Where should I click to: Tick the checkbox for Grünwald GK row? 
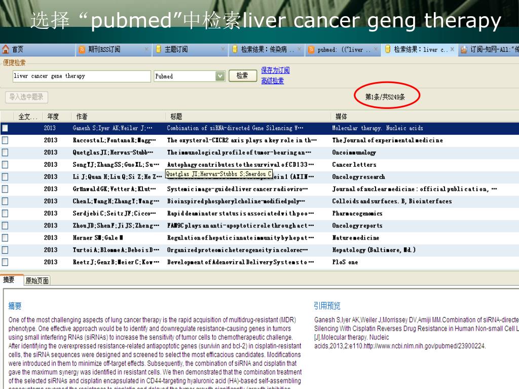click(x=5, y=189)
